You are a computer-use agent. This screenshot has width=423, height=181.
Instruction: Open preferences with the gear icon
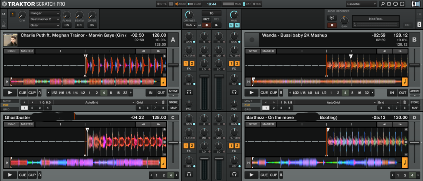coord(389,4)
